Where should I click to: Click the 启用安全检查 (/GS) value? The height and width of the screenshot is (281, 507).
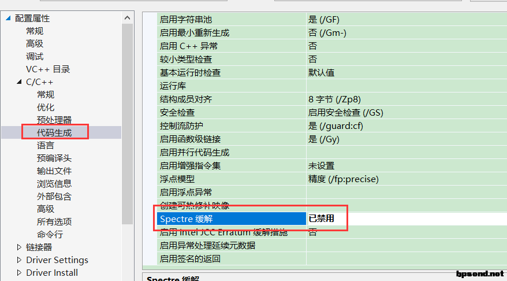[346, 112]
